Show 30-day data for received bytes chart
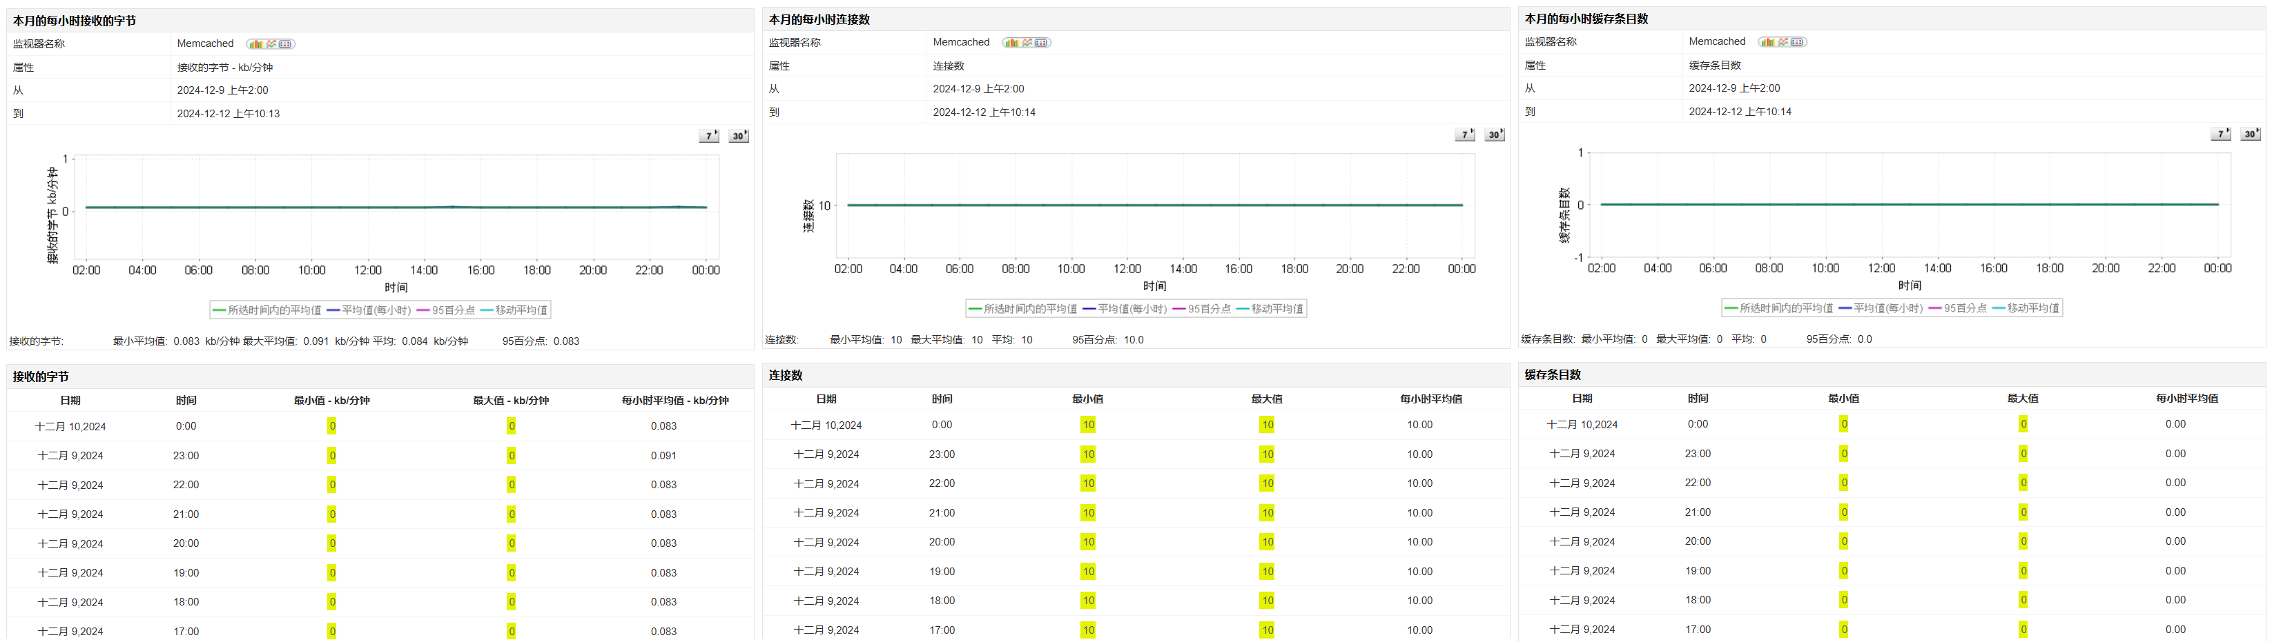Image resolution: width=2272 pixels, height=642 pixels. 738,136
